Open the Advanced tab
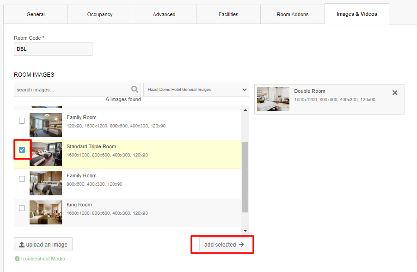The width and height of the screenshot is (417, 272). [x=164, y=14]
